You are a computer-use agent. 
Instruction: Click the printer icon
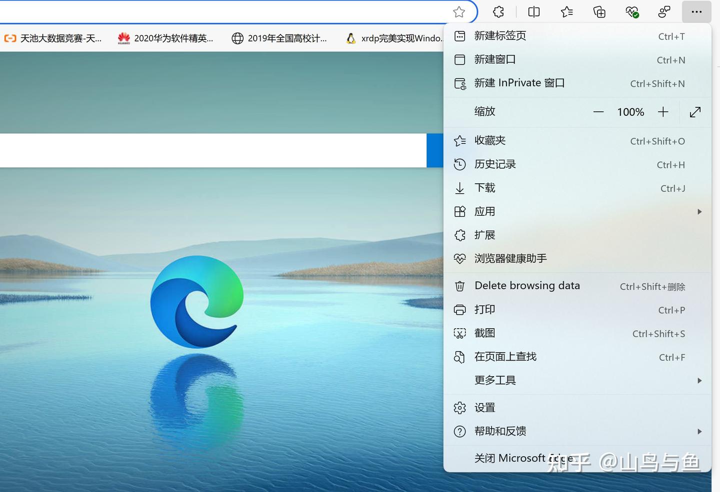pyautogui.click(x=459, y=310)
